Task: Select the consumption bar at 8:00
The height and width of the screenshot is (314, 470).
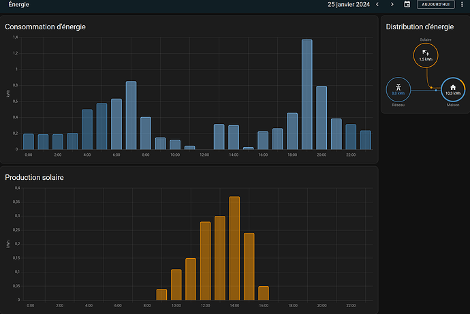Action: 146,134
